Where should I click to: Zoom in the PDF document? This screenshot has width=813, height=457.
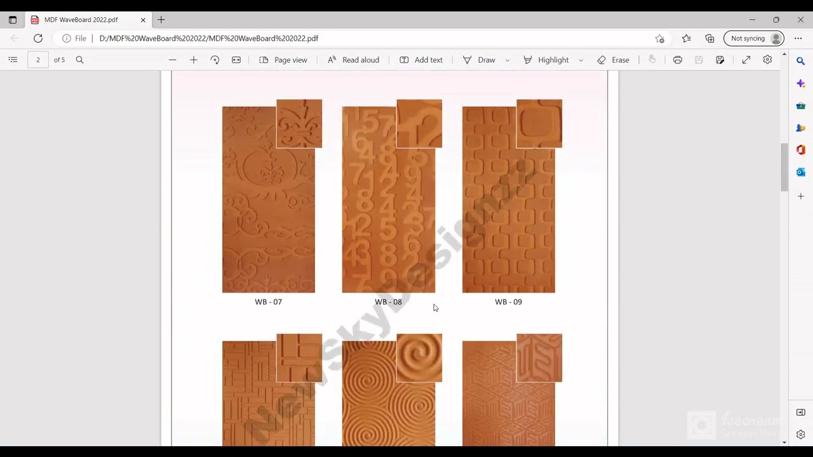(194, 60)
